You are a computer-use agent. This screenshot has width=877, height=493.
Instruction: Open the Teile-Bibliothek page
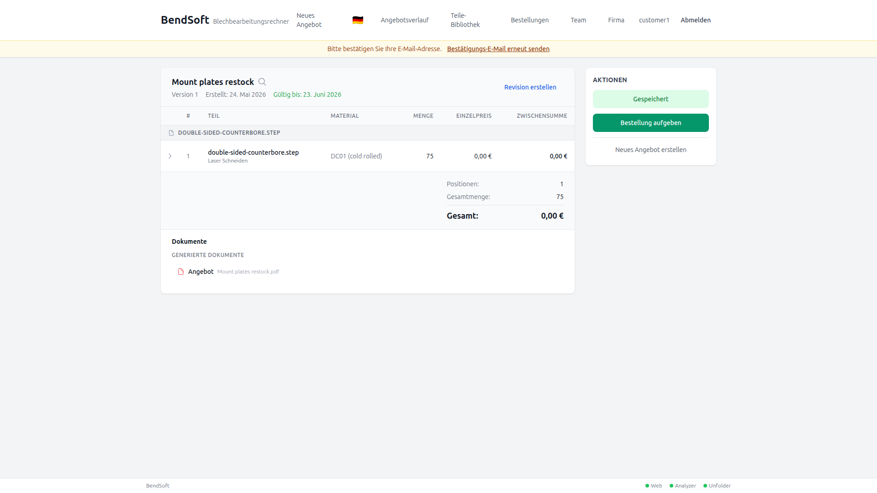coord(465,20)
